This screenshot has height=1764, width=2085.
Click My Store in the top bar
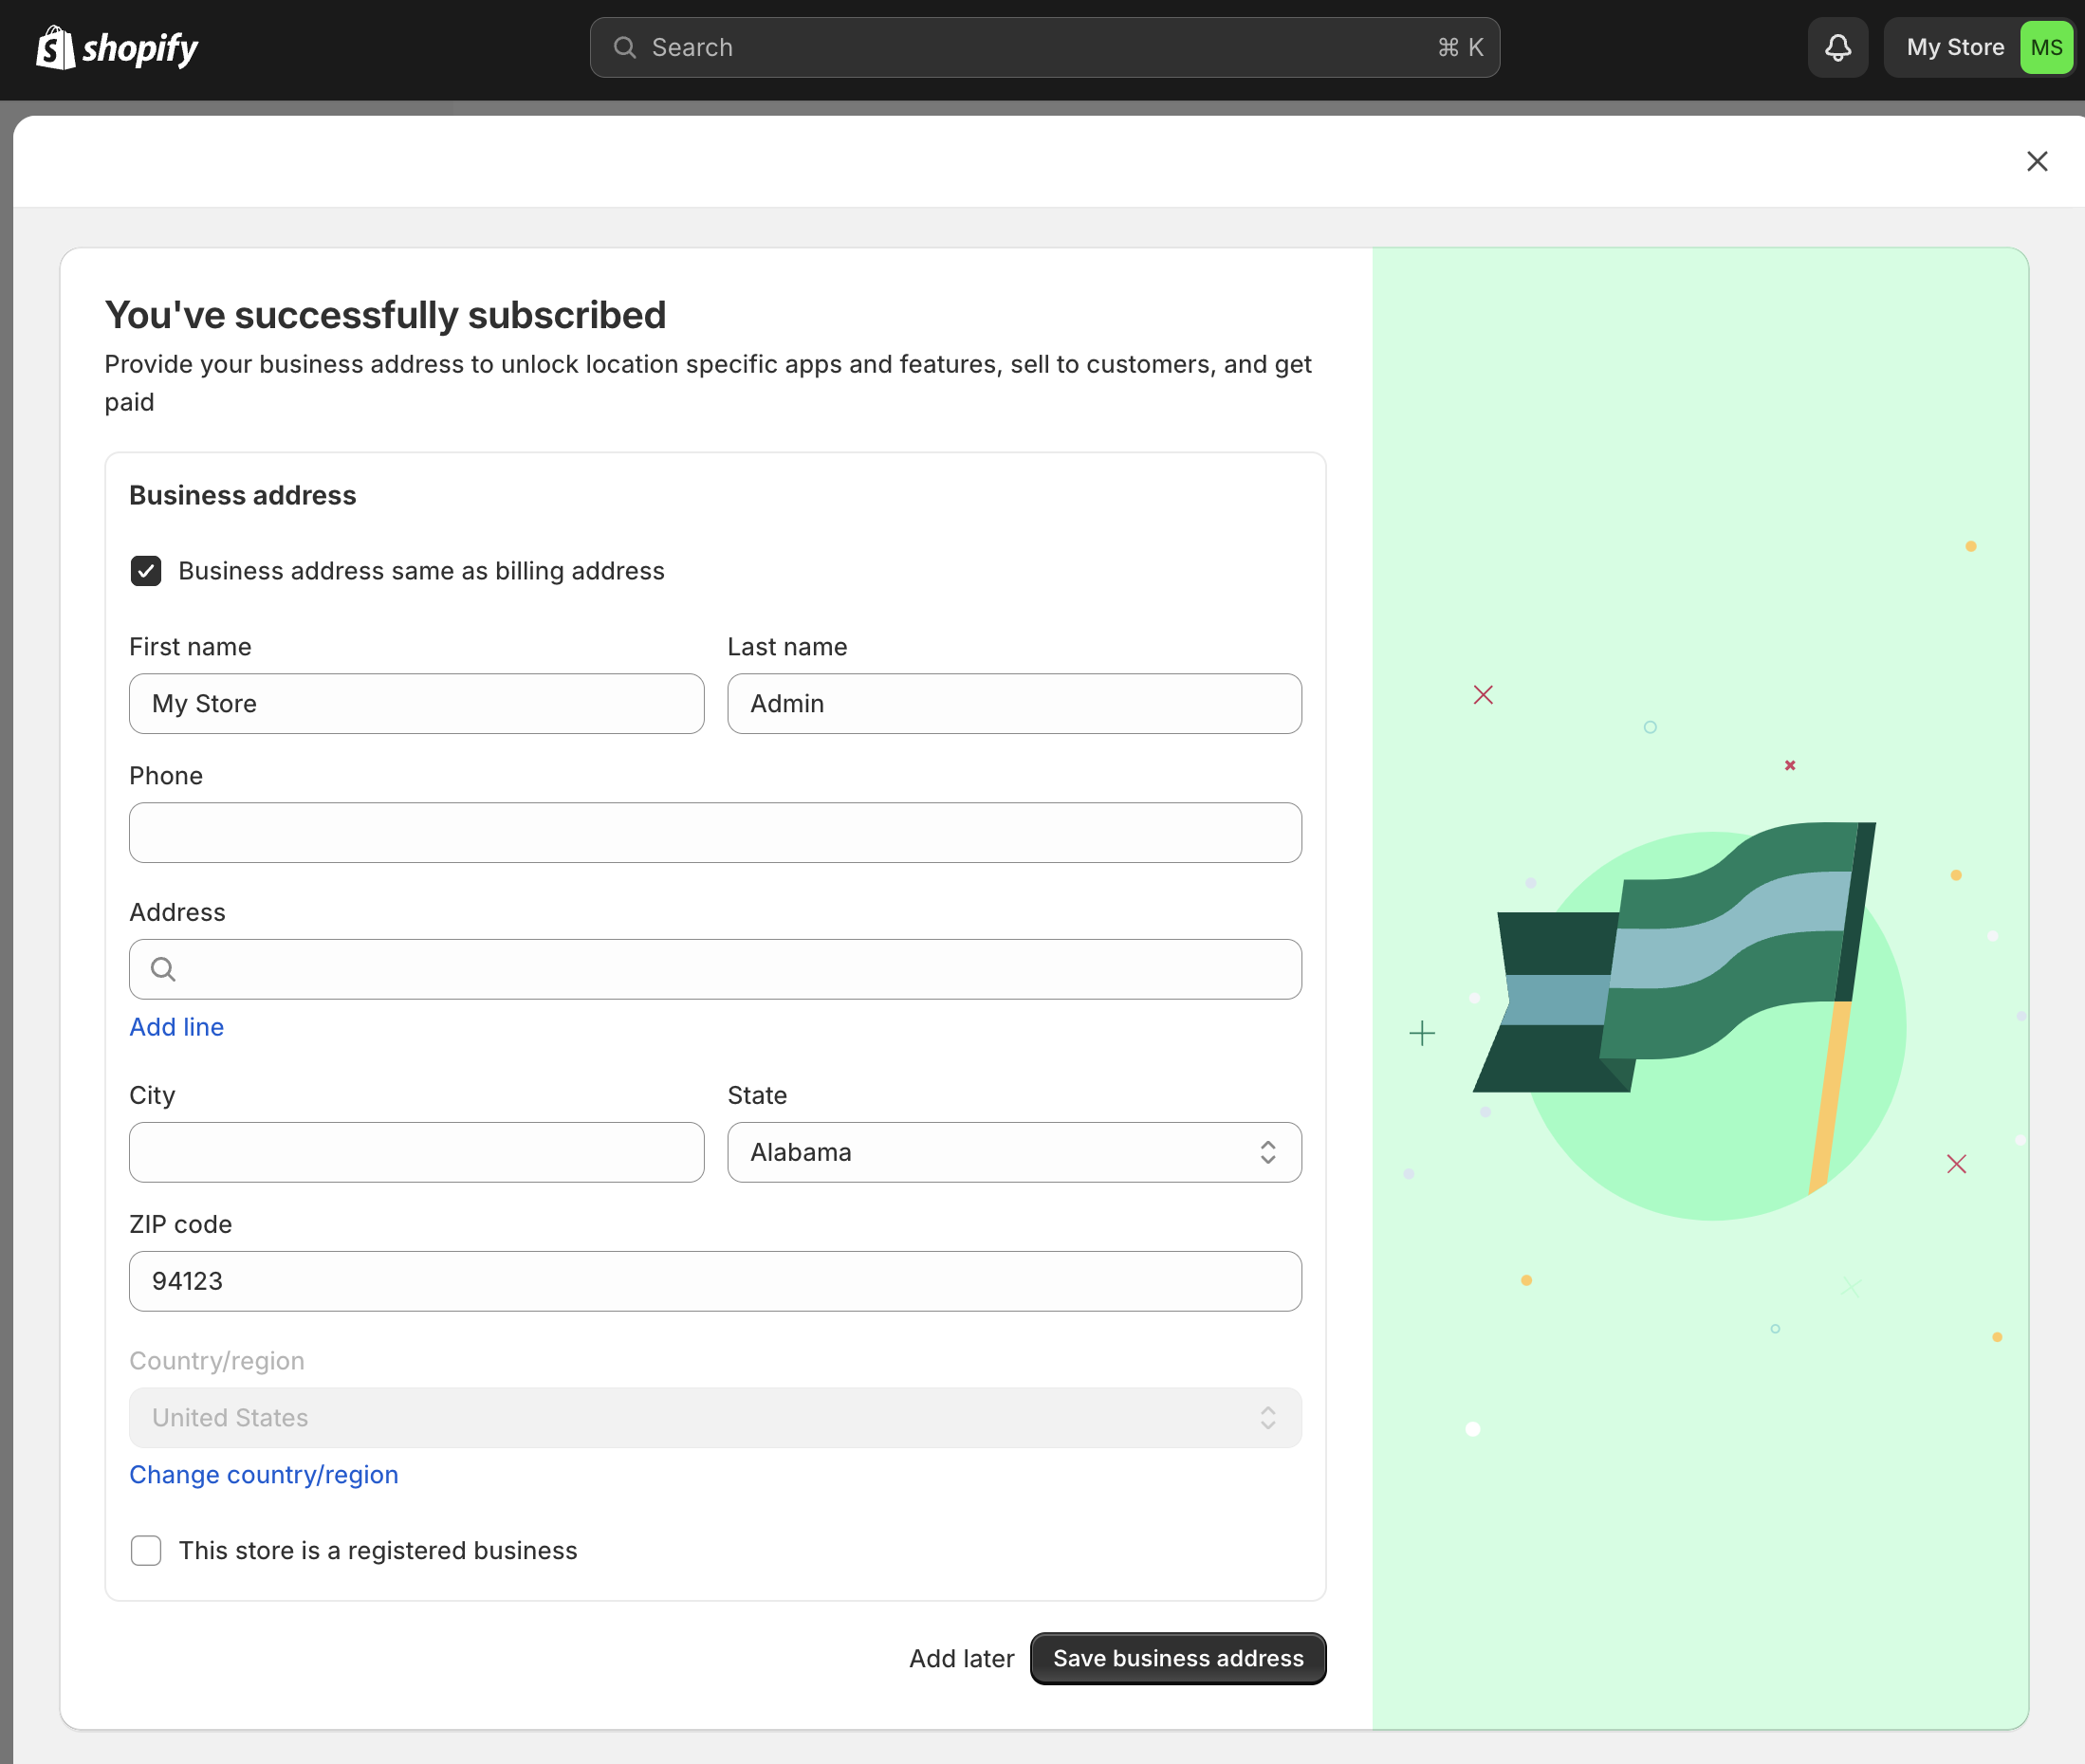1953,47
